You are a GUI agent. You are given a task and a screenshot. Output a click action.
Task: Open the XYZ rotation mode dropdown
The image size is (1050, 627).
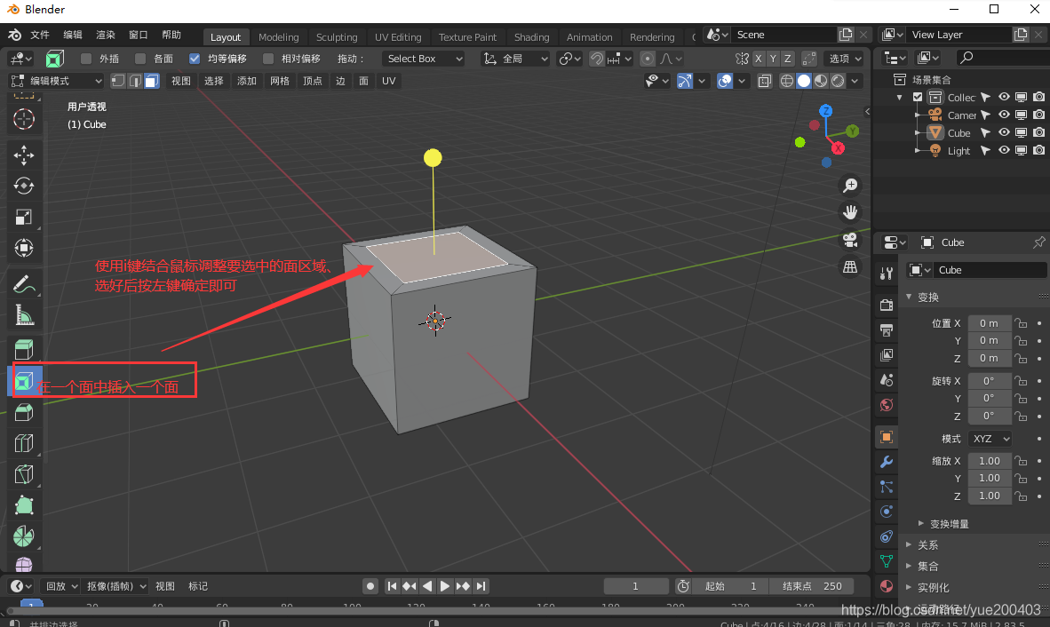pos(990,439)
